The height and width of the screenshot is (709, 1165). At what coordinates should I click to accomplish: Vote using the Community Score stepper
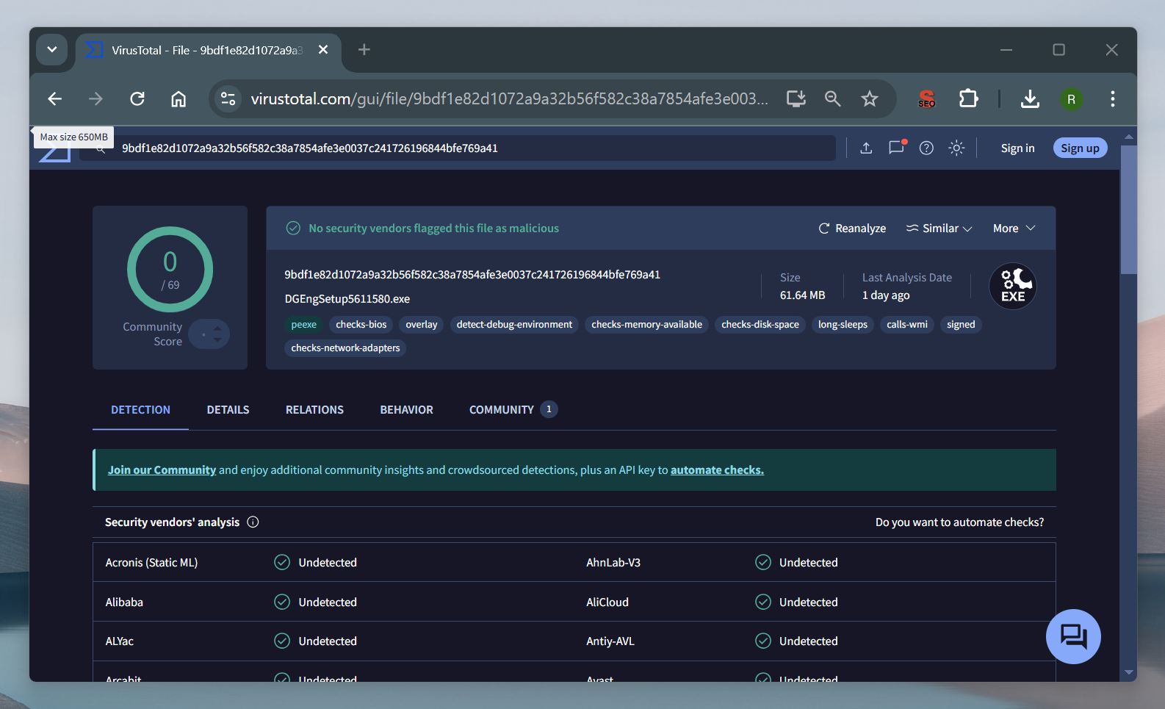click(x=209, y=334)
